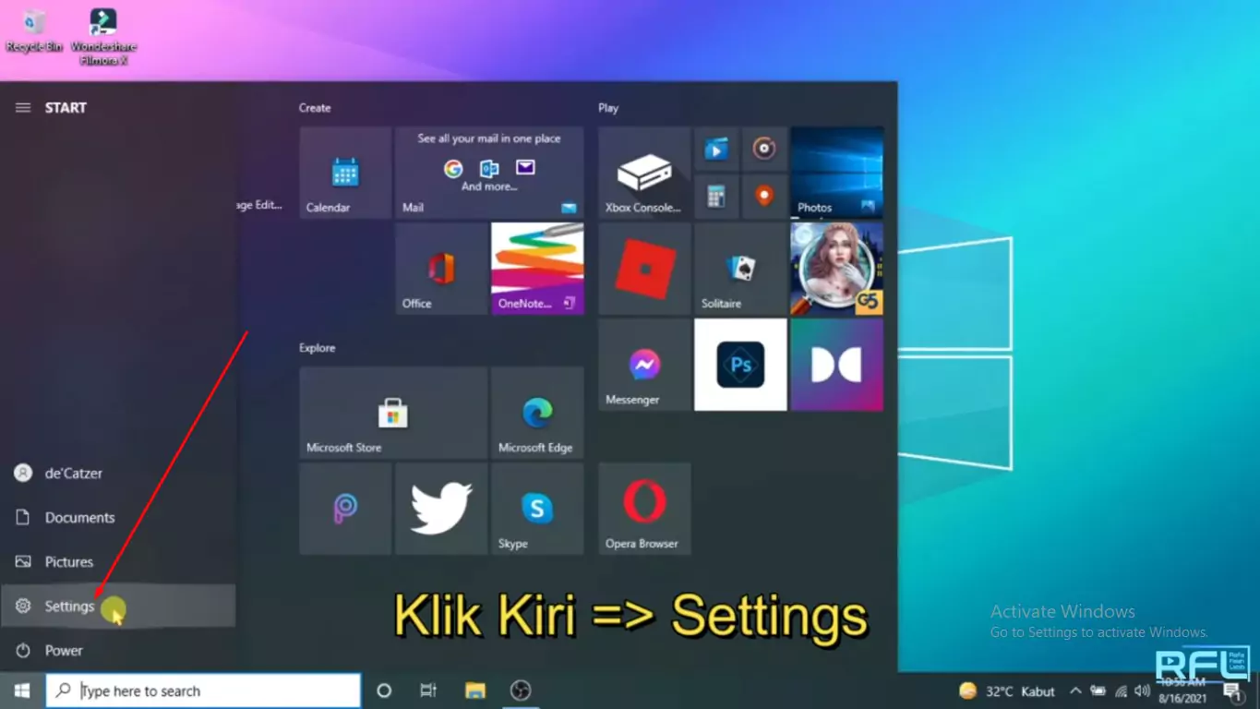1260x709 pixels.
Task: Expand the START hamburger menu
Action: (x=23, y=108)
